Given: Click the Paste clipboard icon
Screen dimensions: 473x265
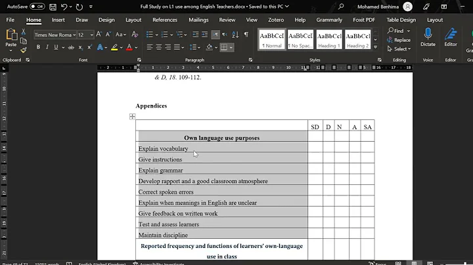Looking at the screenshot, I should coord(11,35).
